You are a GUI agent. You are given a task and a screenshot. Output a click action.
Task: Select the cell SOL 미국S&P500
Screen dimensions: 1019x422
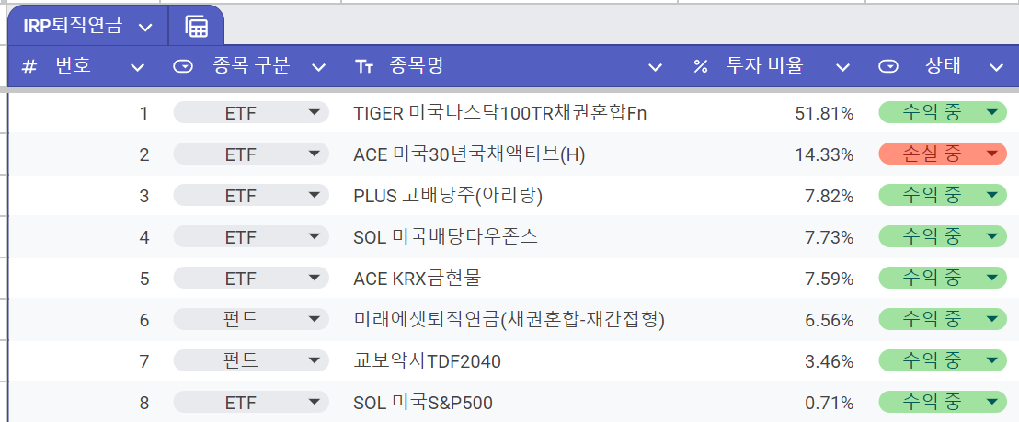pos(509,403)
